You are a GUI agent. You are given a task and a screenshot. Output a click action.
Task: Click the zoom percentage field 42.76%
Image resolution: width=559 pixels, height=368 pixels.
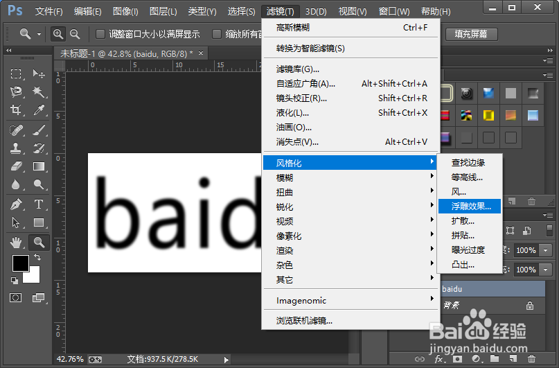point(70,359)
